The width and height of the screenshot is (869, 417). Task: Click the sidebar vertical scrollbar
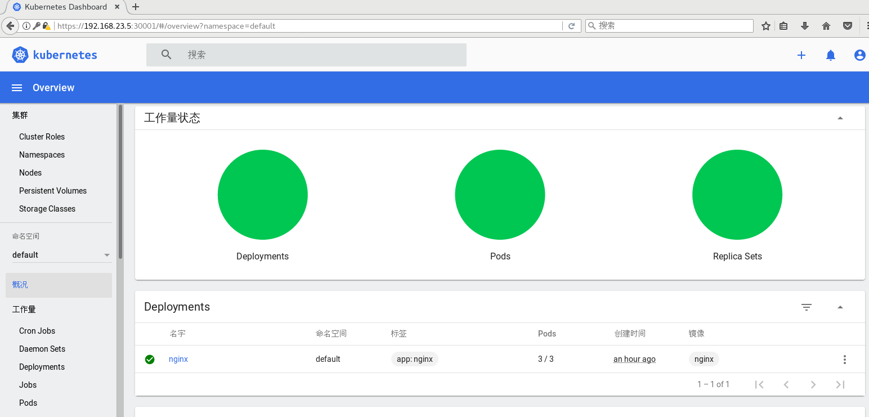pyautogui.click(x=120, y=182)
